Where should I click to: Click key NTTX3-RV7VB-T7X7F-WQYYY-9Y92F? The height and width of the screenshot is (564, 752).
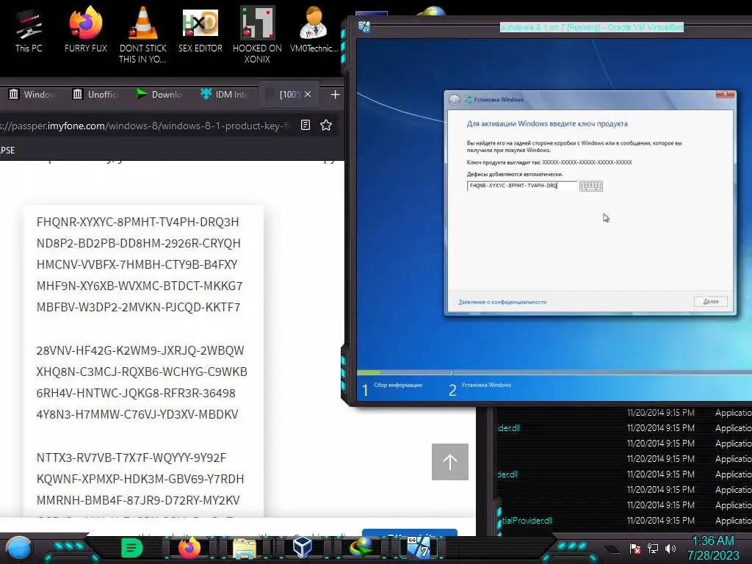pyautogui.click(x=131, y=458)
